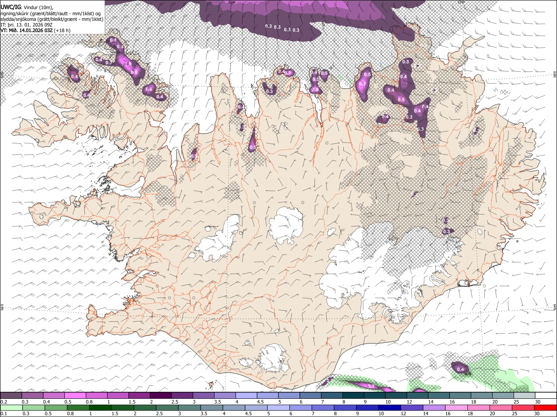Screen dimensions: 557x417
Task: Pick bright pink snow-scale swatch between 0.5 and 0.8
Action: (75, 395)
